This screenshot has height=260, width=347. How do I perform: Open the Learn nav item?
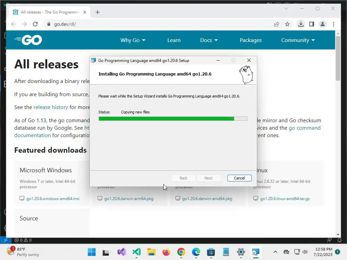pyautogui.click(x=174, y=40)
